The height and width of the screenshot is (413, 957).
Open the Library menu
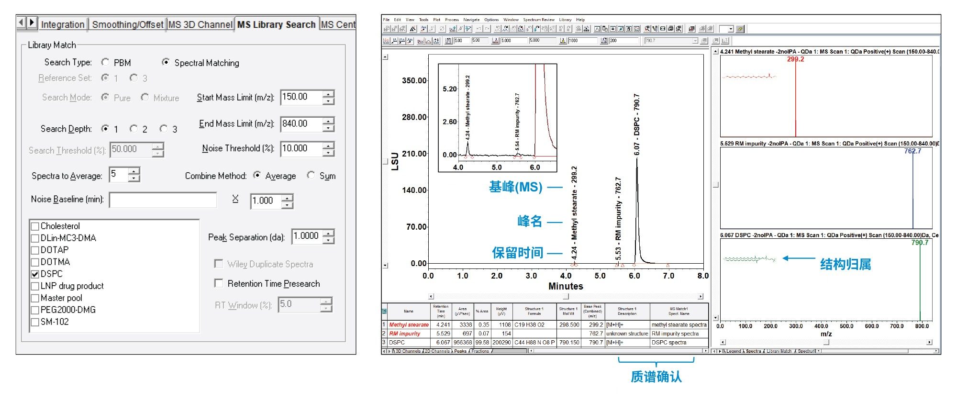coord(565,20)
